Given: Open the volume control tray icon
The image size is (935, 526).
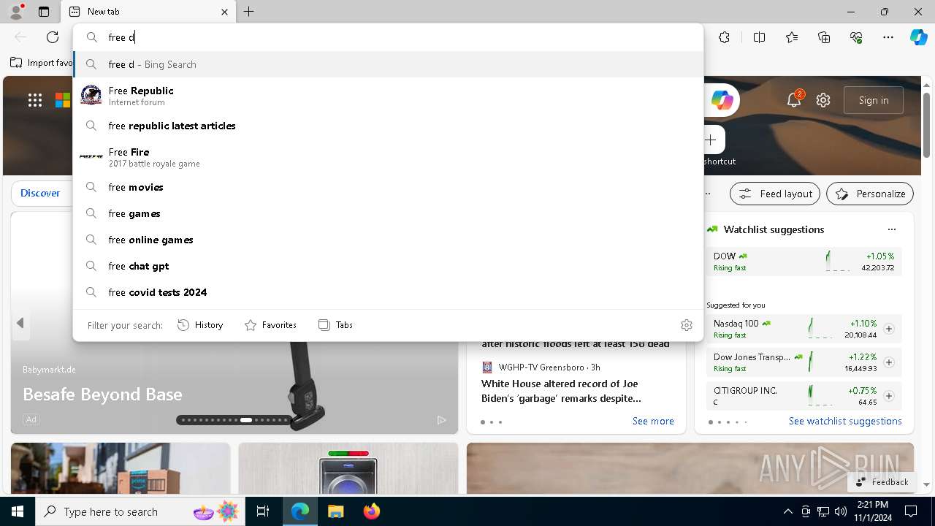Looking at the screenshot, I should (x=841, y=511).
